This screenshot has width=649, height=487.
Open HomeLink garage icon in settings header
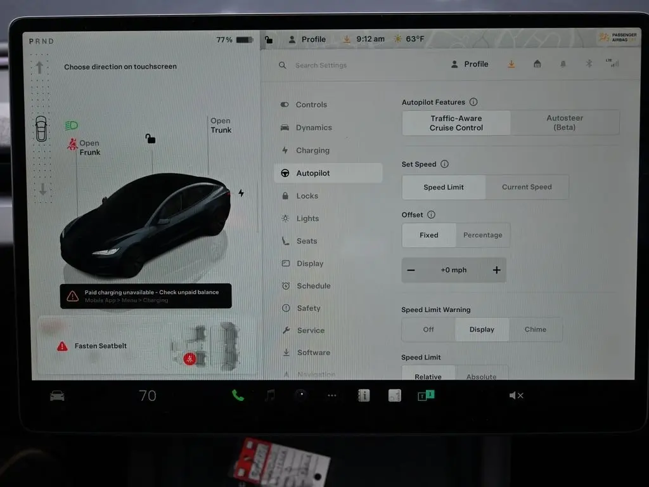click(x=537, y=64)
